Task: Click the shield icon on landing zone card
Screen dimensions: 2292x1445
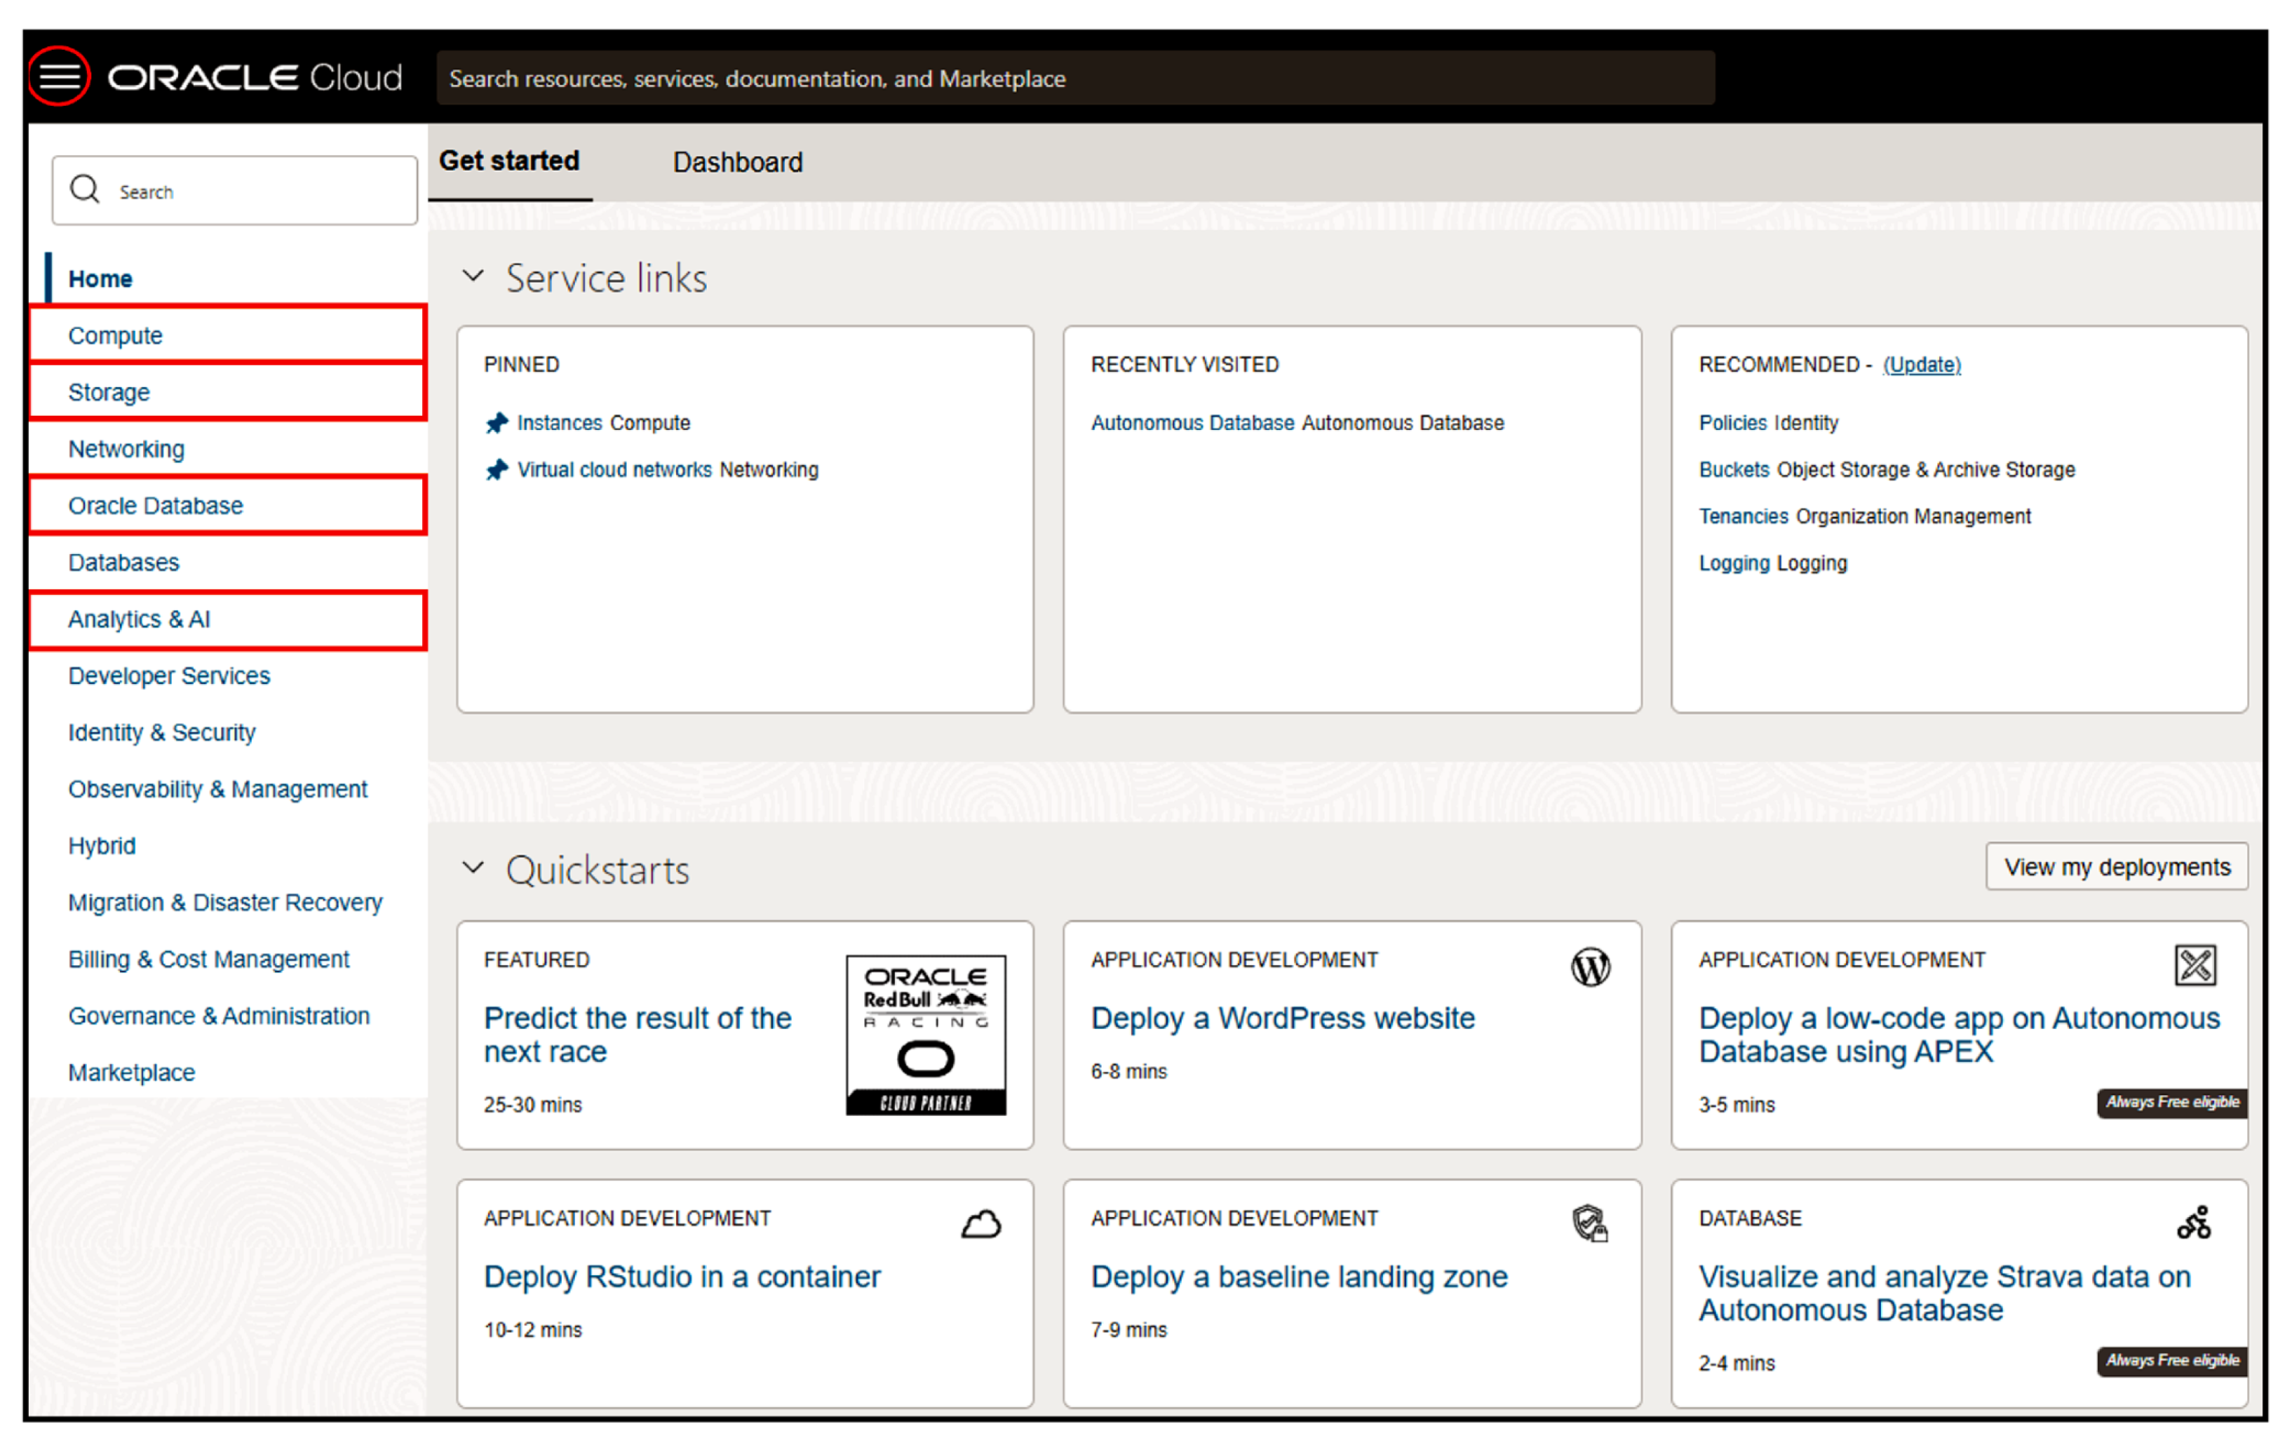Action: pos(1589,1223)
